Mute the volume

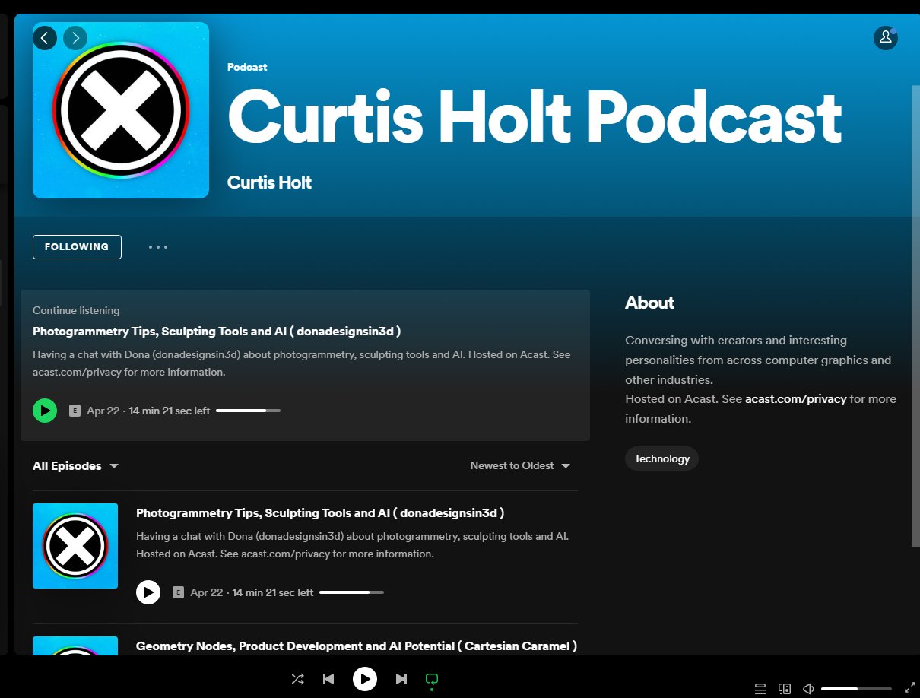(807, 687)
